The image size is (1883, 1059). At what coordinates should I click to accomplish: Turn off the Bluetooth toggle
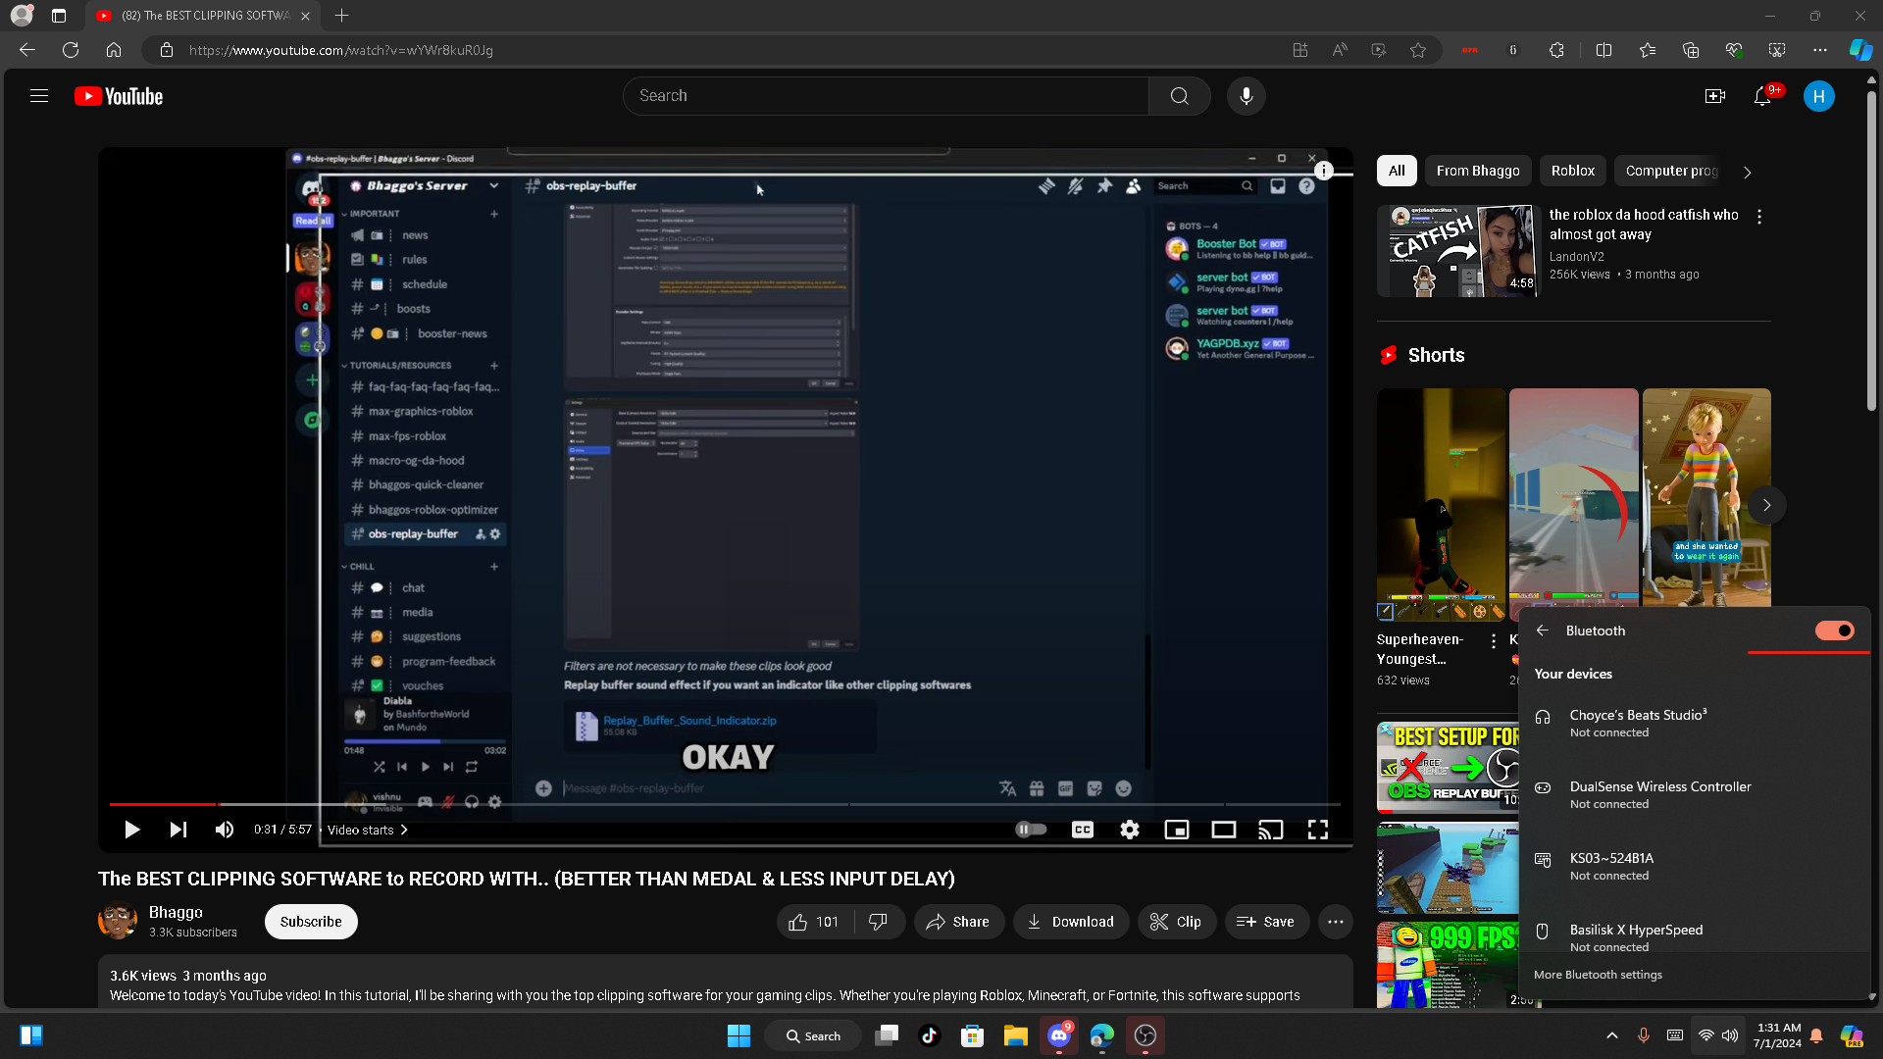point(1835,630)
